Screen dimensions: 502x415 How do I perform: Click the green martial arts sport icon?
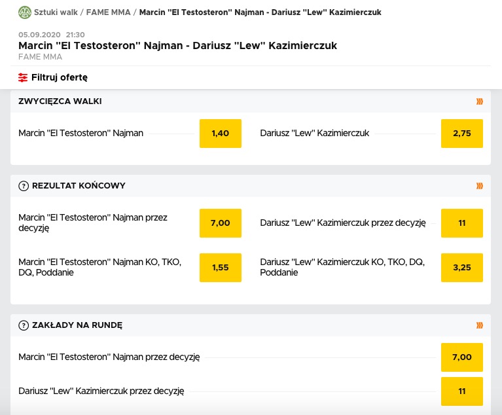click(25, 12)
